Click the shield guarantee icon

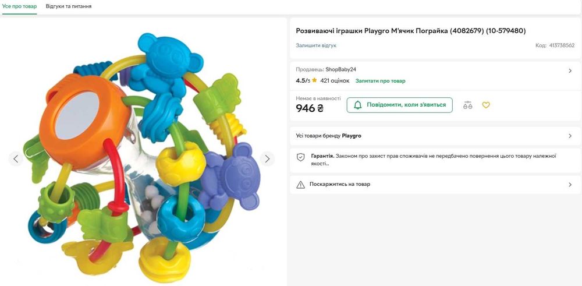301,157
